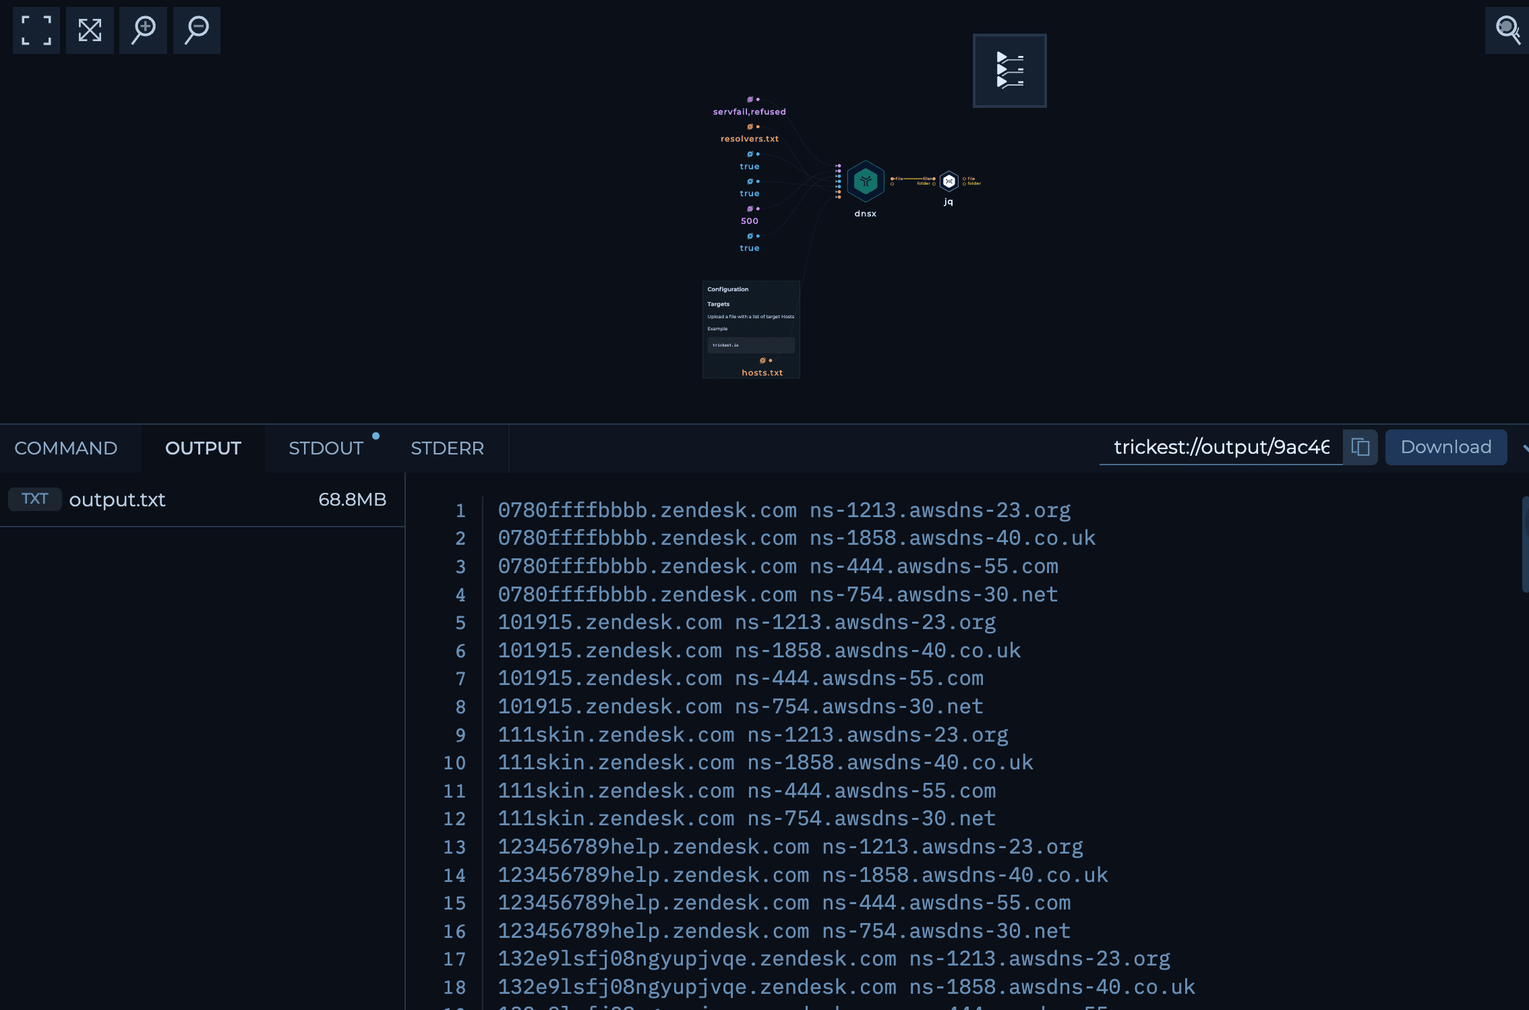Click the jq node label
The image size is (1529, 1010).
pyautogui.click(x=949, y=202)
